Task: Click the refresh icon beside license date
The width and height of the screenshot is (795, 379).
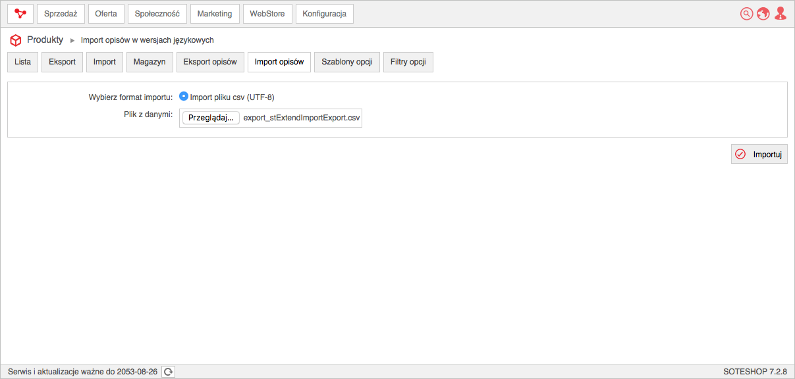Action: tap(169, 372)
